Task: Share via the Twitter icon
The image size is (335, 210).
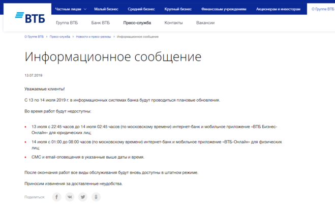Action: pos(83,197)
